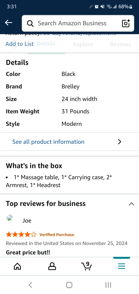Open the account profile icon
The height and width of the screenshot is (294, 139).
click(x=52, y=266)
